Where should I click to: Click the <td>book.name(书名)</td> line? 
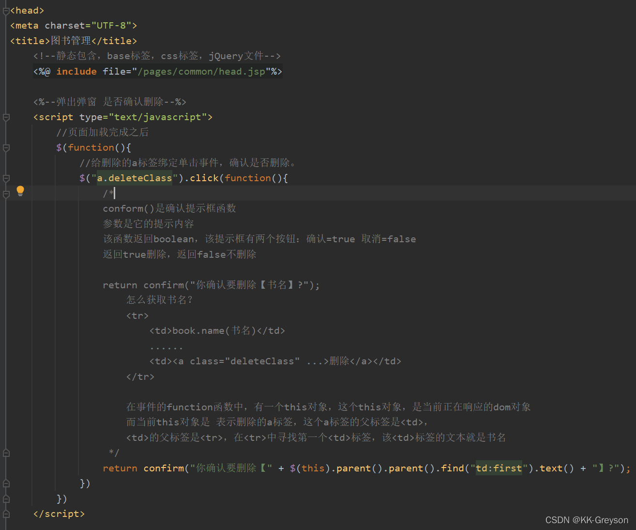pos(217,331)
